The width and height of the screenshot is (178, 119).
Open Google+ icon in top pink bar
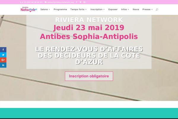pos(85,2)
